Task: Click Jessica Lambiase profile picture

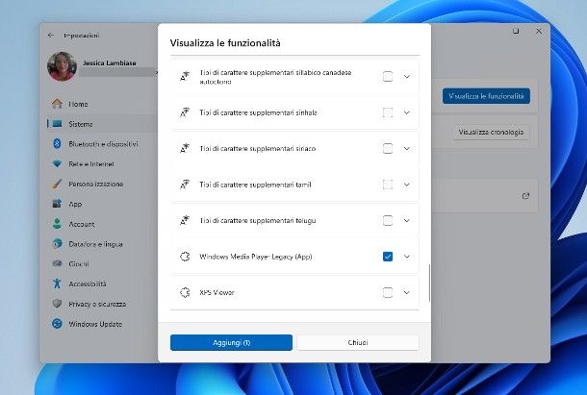Action: 62,65
